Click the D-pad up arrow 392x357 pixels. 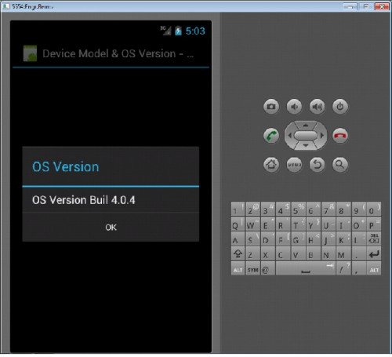306,126
